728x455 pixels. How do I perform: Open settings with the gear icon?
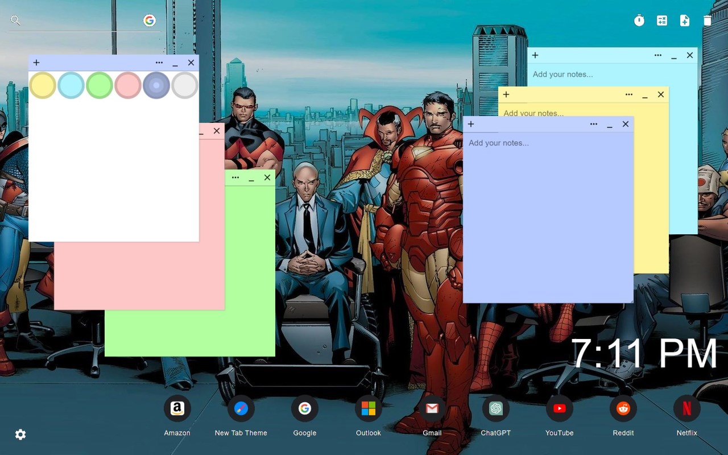point(20,435)
